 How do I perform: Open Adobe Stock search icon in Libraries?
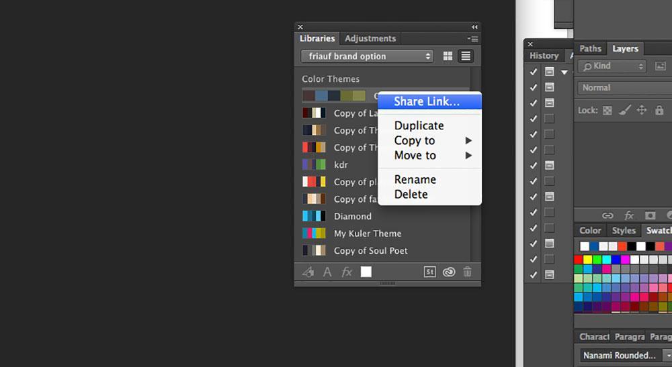[x=430, y=272]
